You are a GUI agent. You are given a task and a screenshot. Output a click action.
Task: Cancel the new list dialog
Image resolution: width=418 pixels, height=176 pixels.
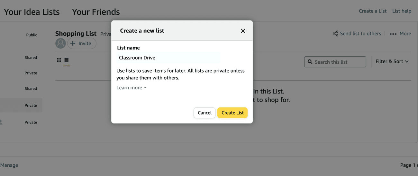(204, 113)
